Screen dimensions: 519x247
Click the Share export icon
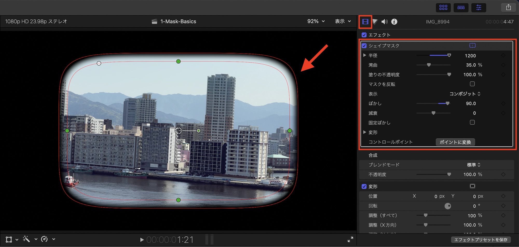click(508, 8)
